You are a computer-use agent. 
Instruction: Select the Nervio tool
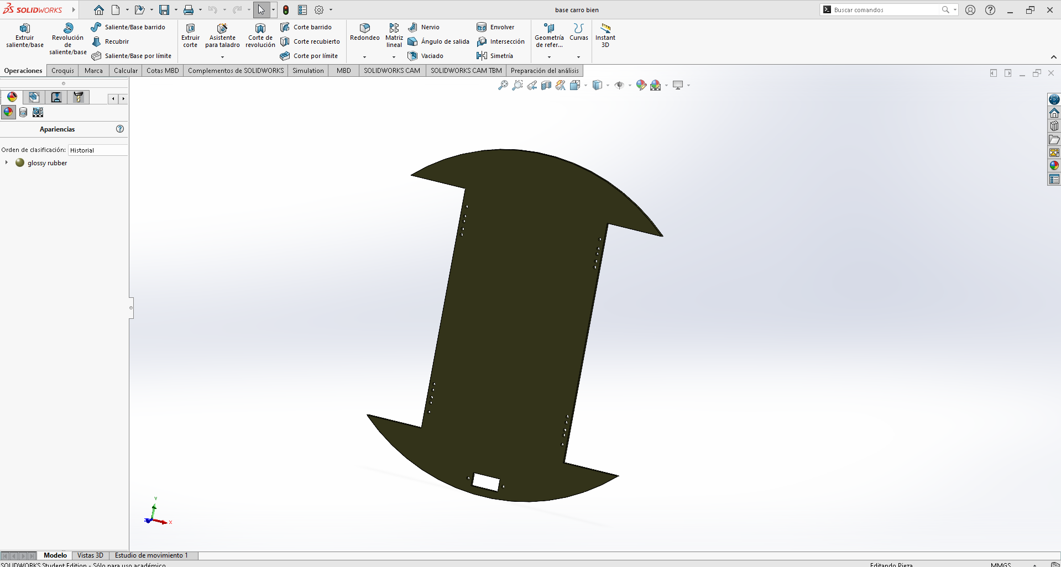424,27
